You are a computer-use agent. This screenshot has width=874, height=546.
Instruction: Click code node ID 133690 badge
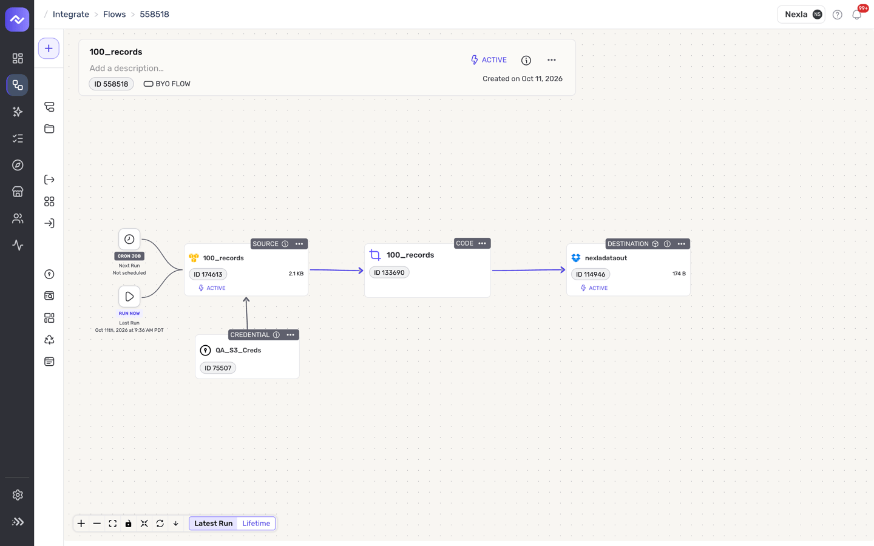point(389,272)
